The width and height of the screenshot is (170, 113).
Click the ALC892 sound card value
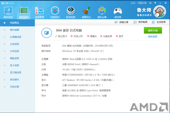[86, 91]
